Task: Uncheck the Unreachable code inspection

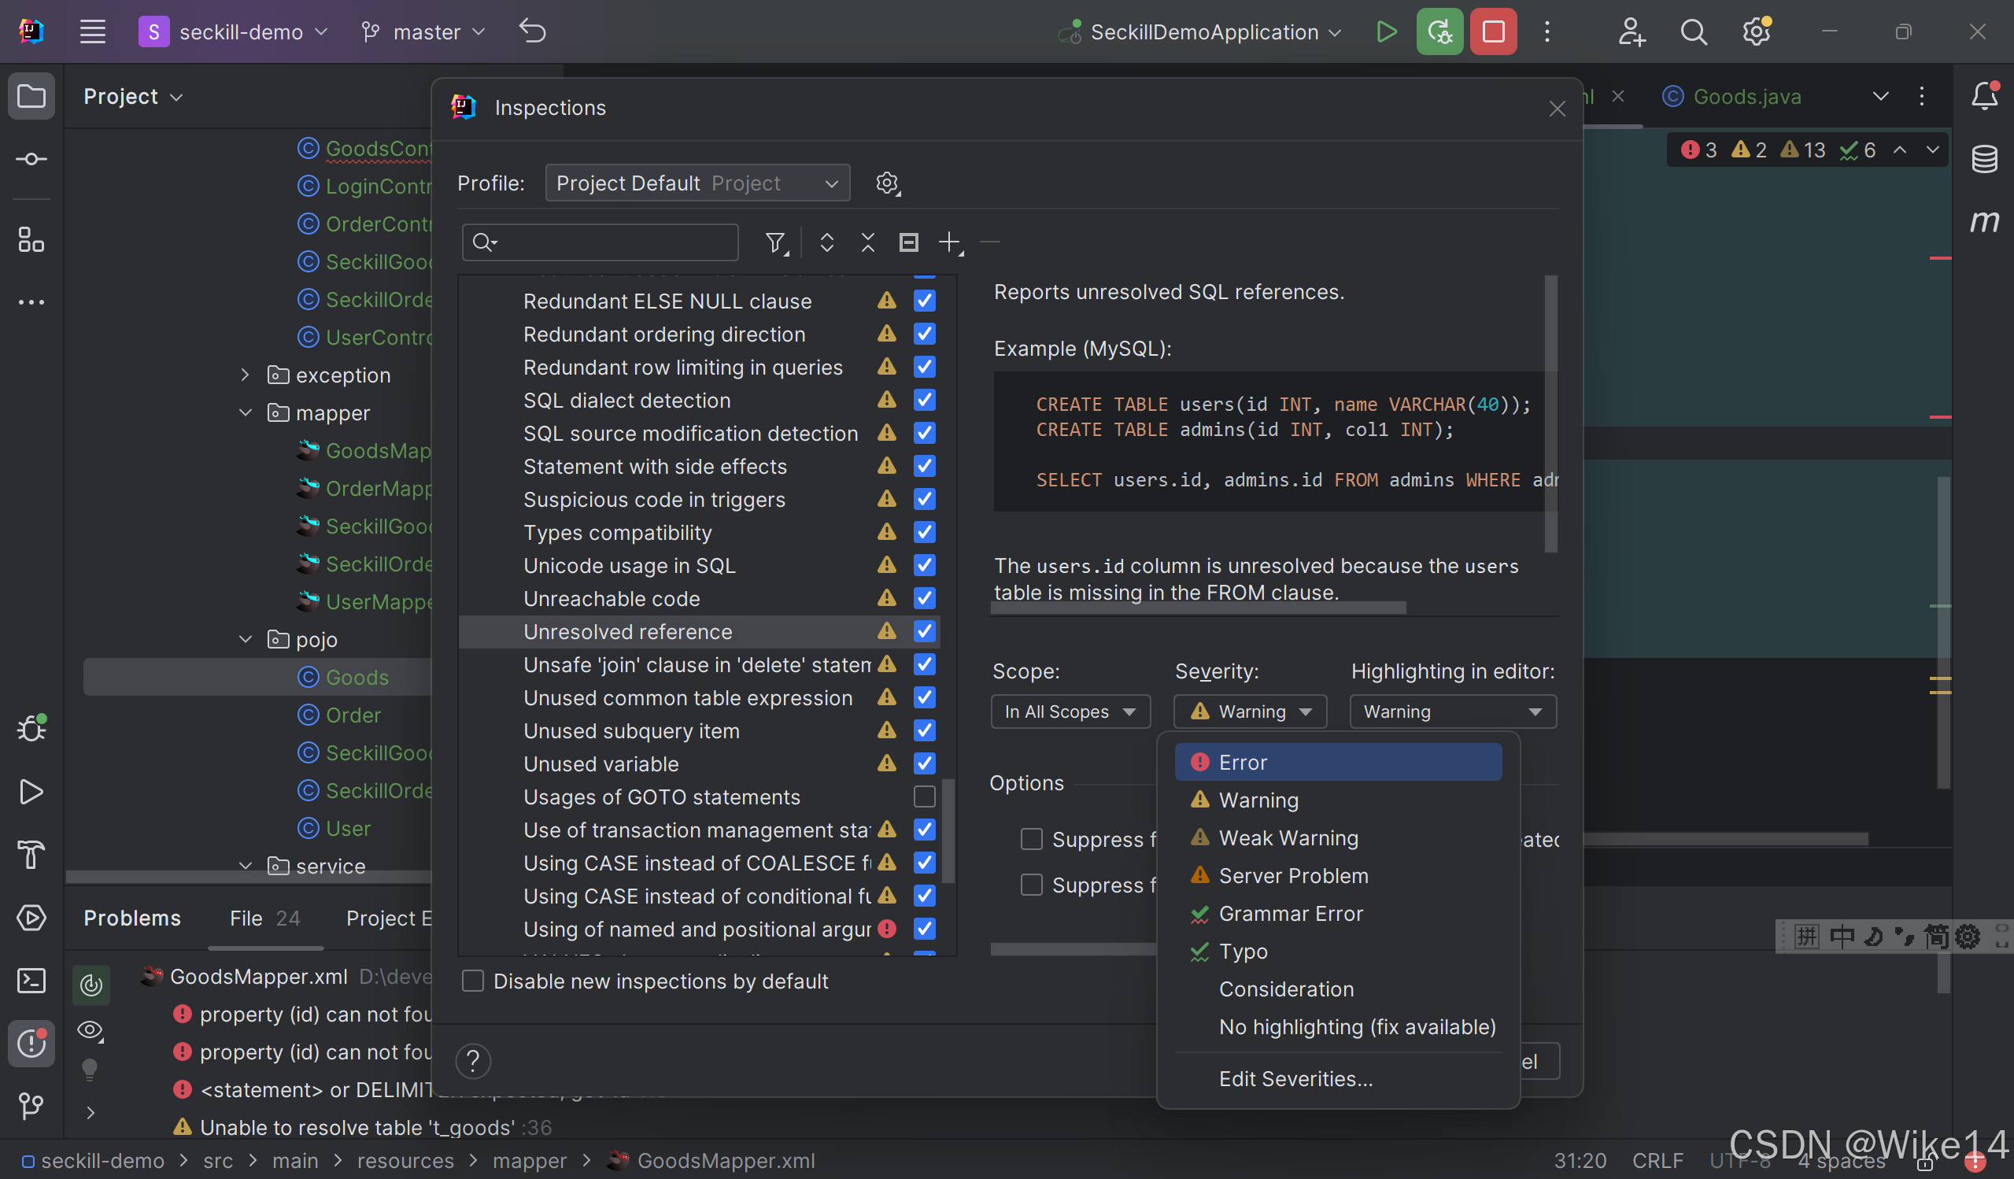Action: click(924, 598)
